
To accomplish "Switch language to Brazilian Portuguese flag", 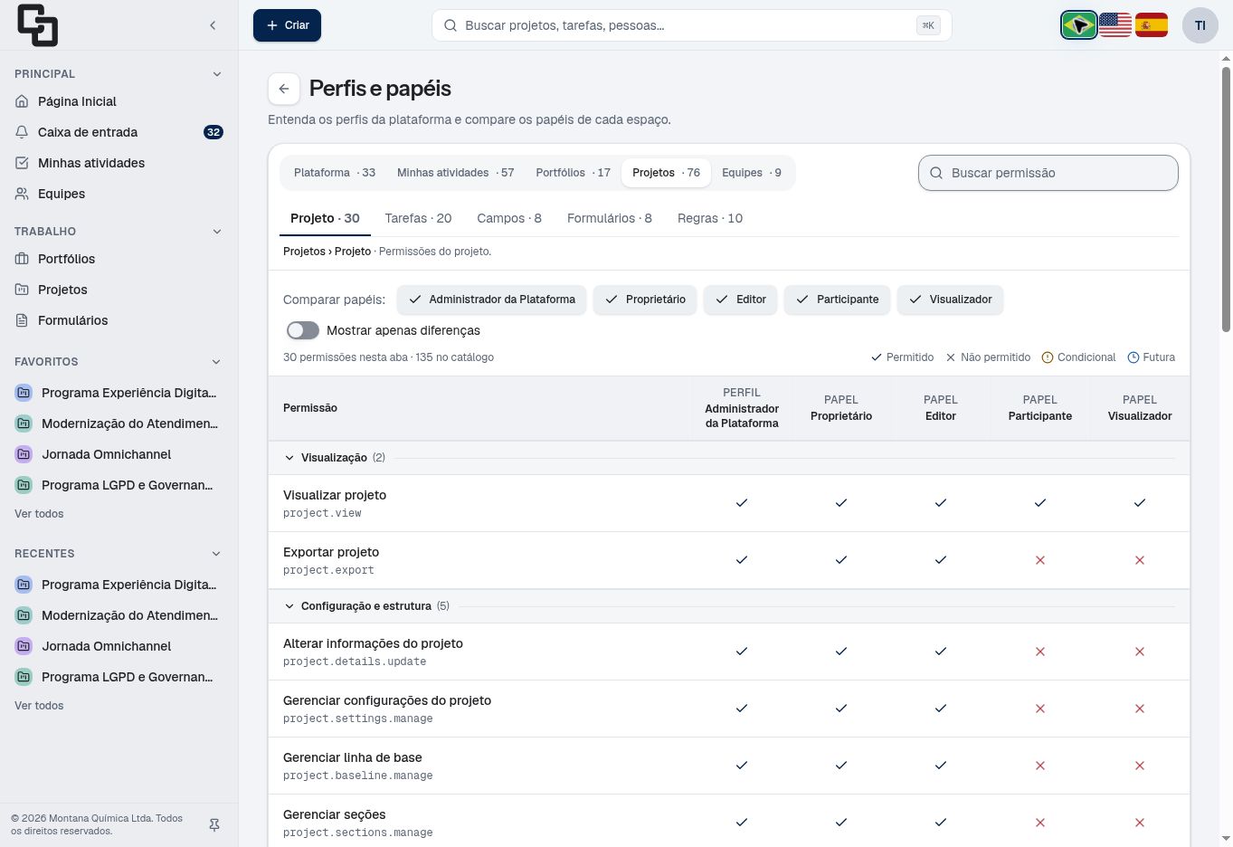I will coord(1079,25).
